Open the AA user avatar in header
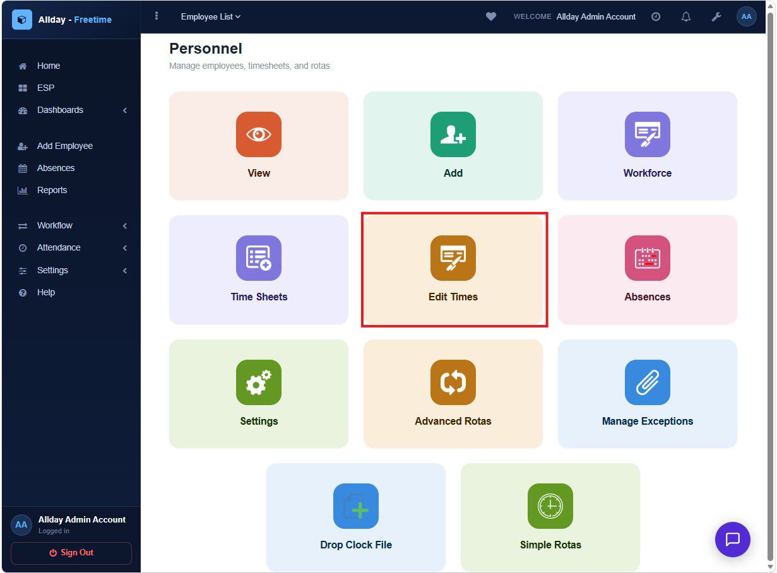 pos(747,17)
